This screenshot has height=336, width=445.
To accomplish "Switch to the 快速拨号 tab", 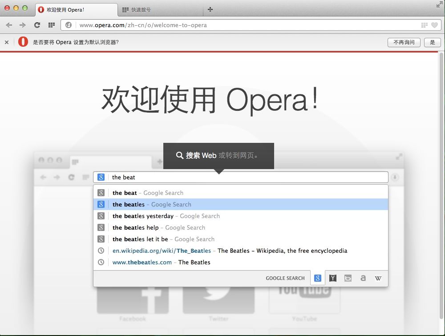I will 160,9.
